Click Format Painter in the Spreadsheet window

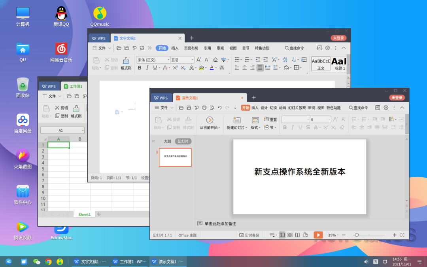[76, 112]
